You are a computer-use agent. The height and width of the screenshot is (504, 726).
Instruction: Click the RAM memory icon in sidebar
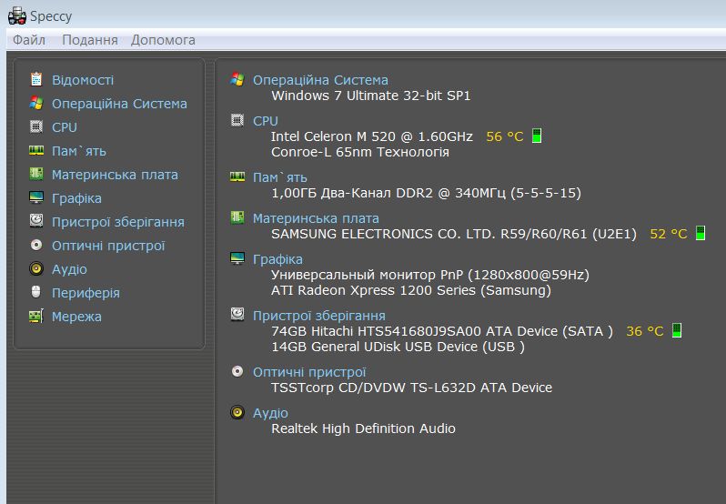[36, 151]
